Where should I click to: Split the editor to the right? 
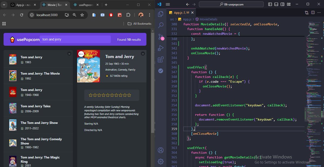coord(313,12)
